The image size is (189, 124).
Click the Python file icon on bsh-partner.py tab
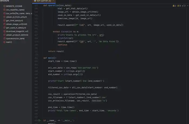click(x=35, y=1)
